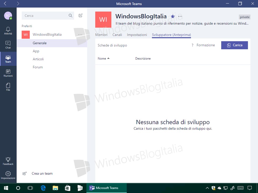Click the Schede di sviluppo heading
Viewport: 258px width, 193px height.
click(x=112, y=46)
